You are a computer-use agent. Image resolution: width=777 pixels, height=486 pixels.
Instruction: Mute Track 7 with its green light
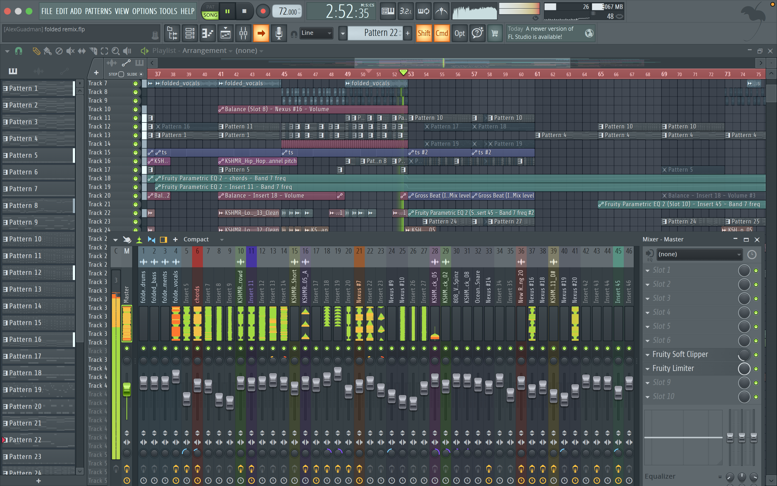pyautogui.click(x=135, y=84)
